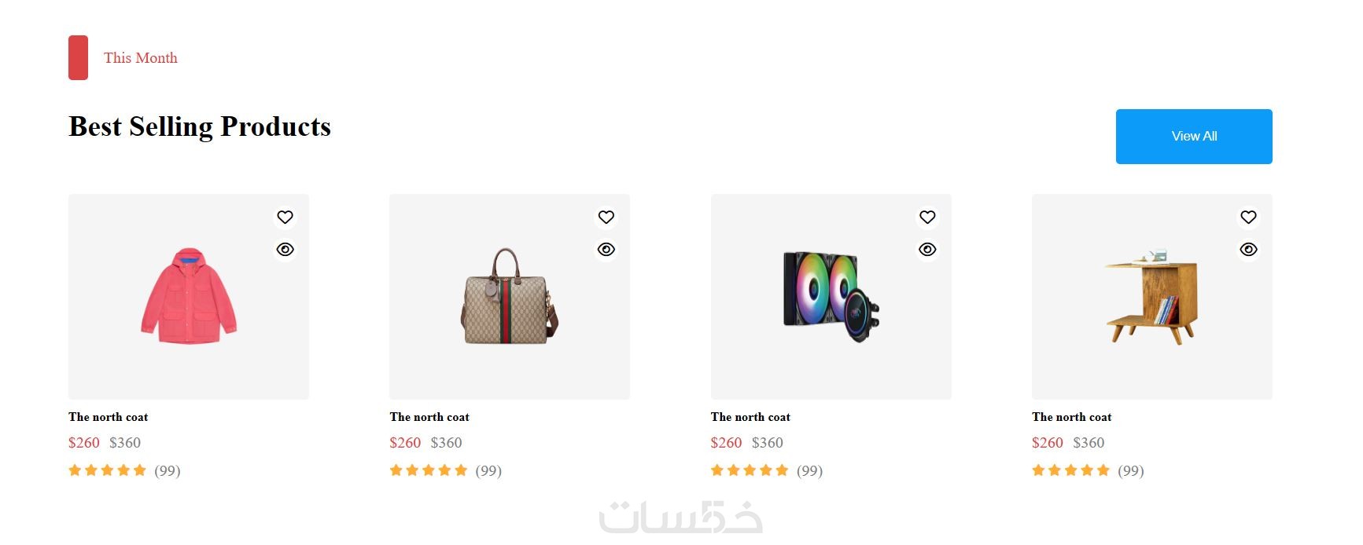Open the RGB cooler fan image

point(831,296)
